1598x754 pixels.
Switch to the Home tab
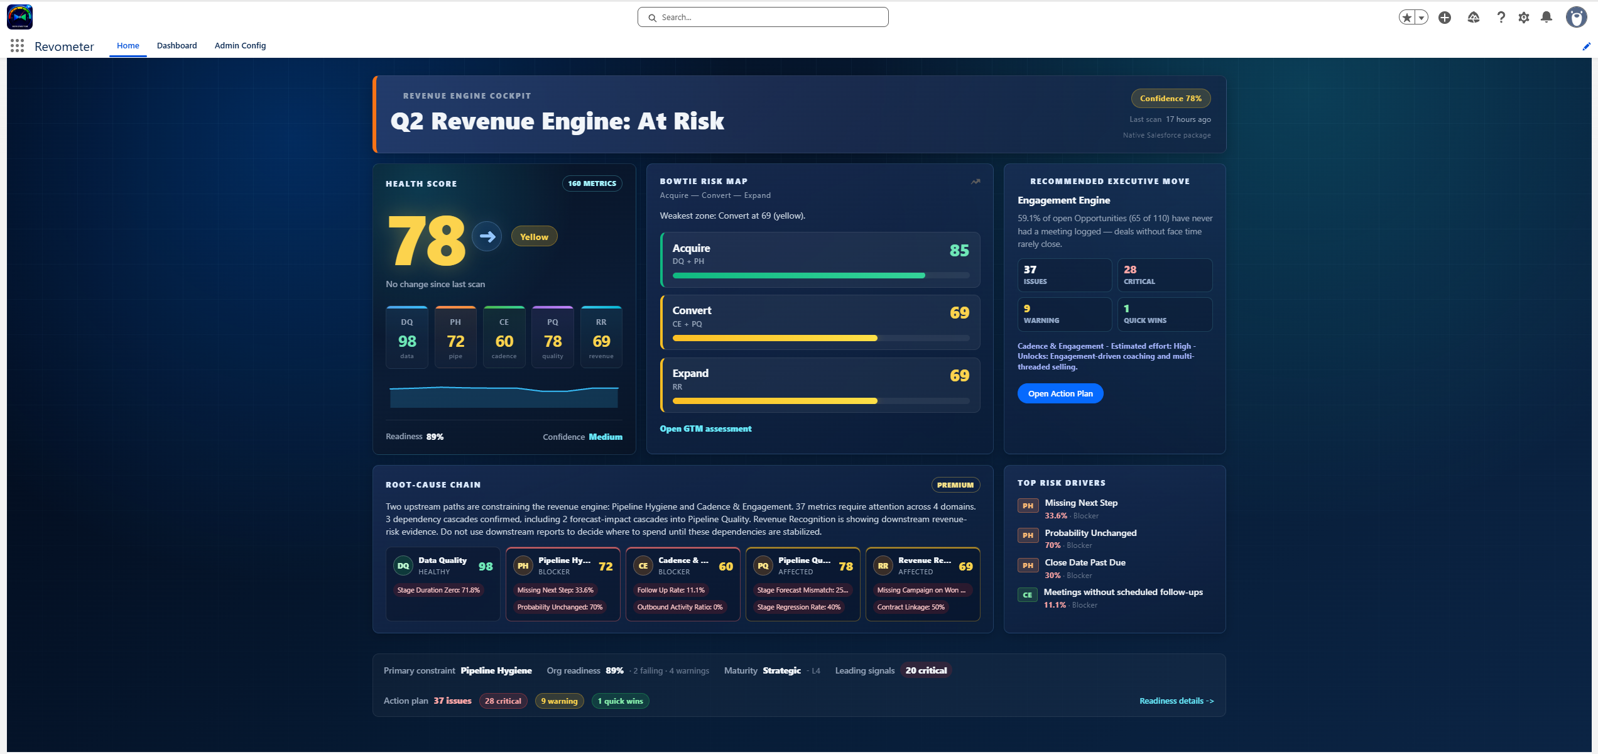128,46
